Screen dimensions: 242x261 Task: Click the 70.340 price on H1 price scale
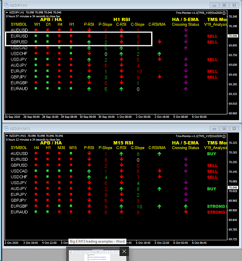(233, 16)
